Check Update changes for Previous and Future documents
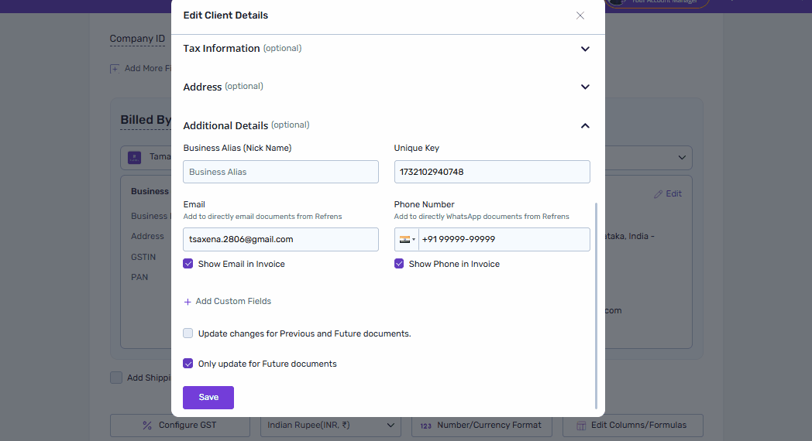The height and width of the screenshot is (441, 812). click(188, 333)
